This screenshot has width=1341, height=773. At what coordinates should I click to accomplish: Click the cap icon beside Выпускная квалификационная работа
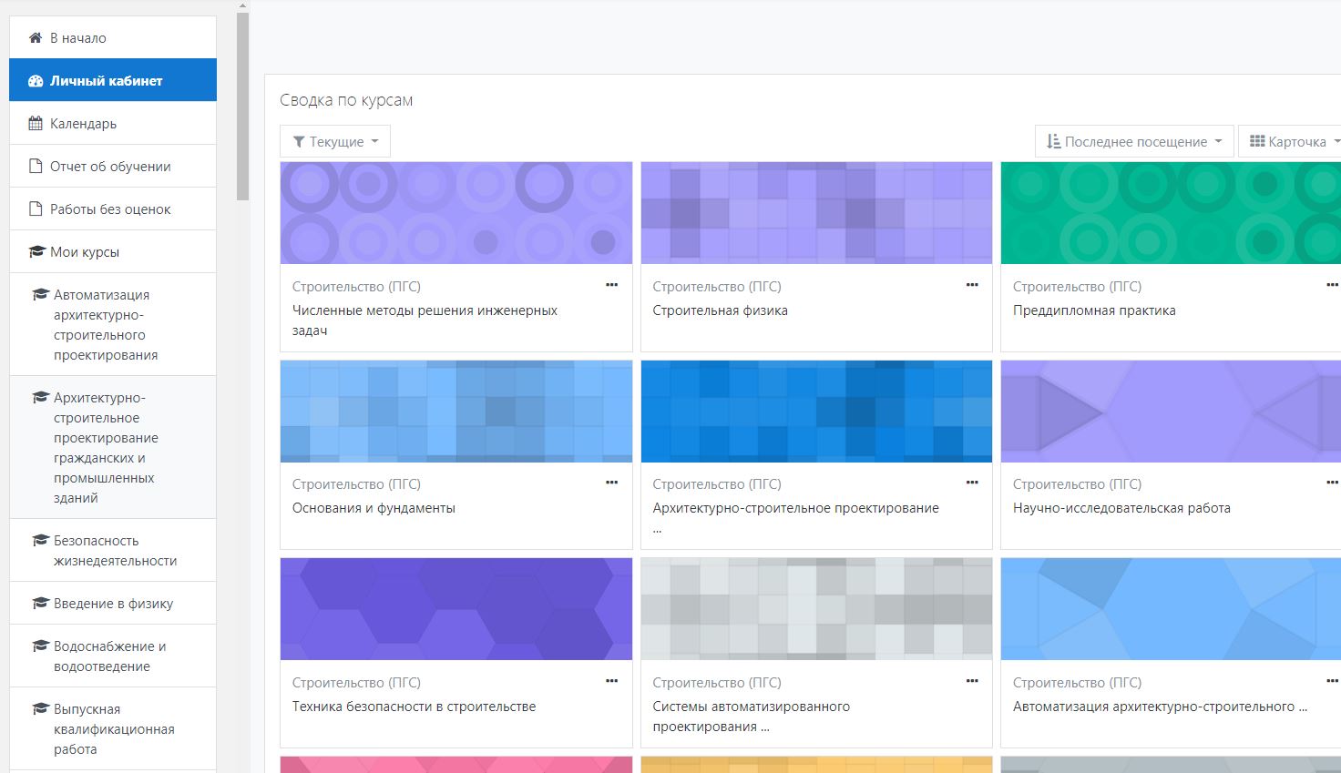click(40, 709)
